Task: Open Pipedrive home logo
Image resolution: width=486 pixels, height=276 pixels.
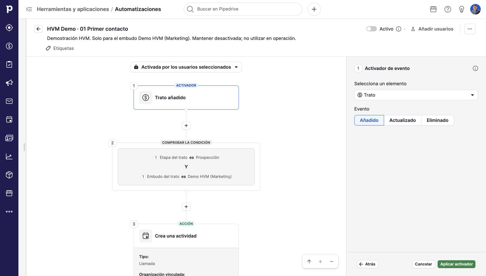Action: click(9, 9)
